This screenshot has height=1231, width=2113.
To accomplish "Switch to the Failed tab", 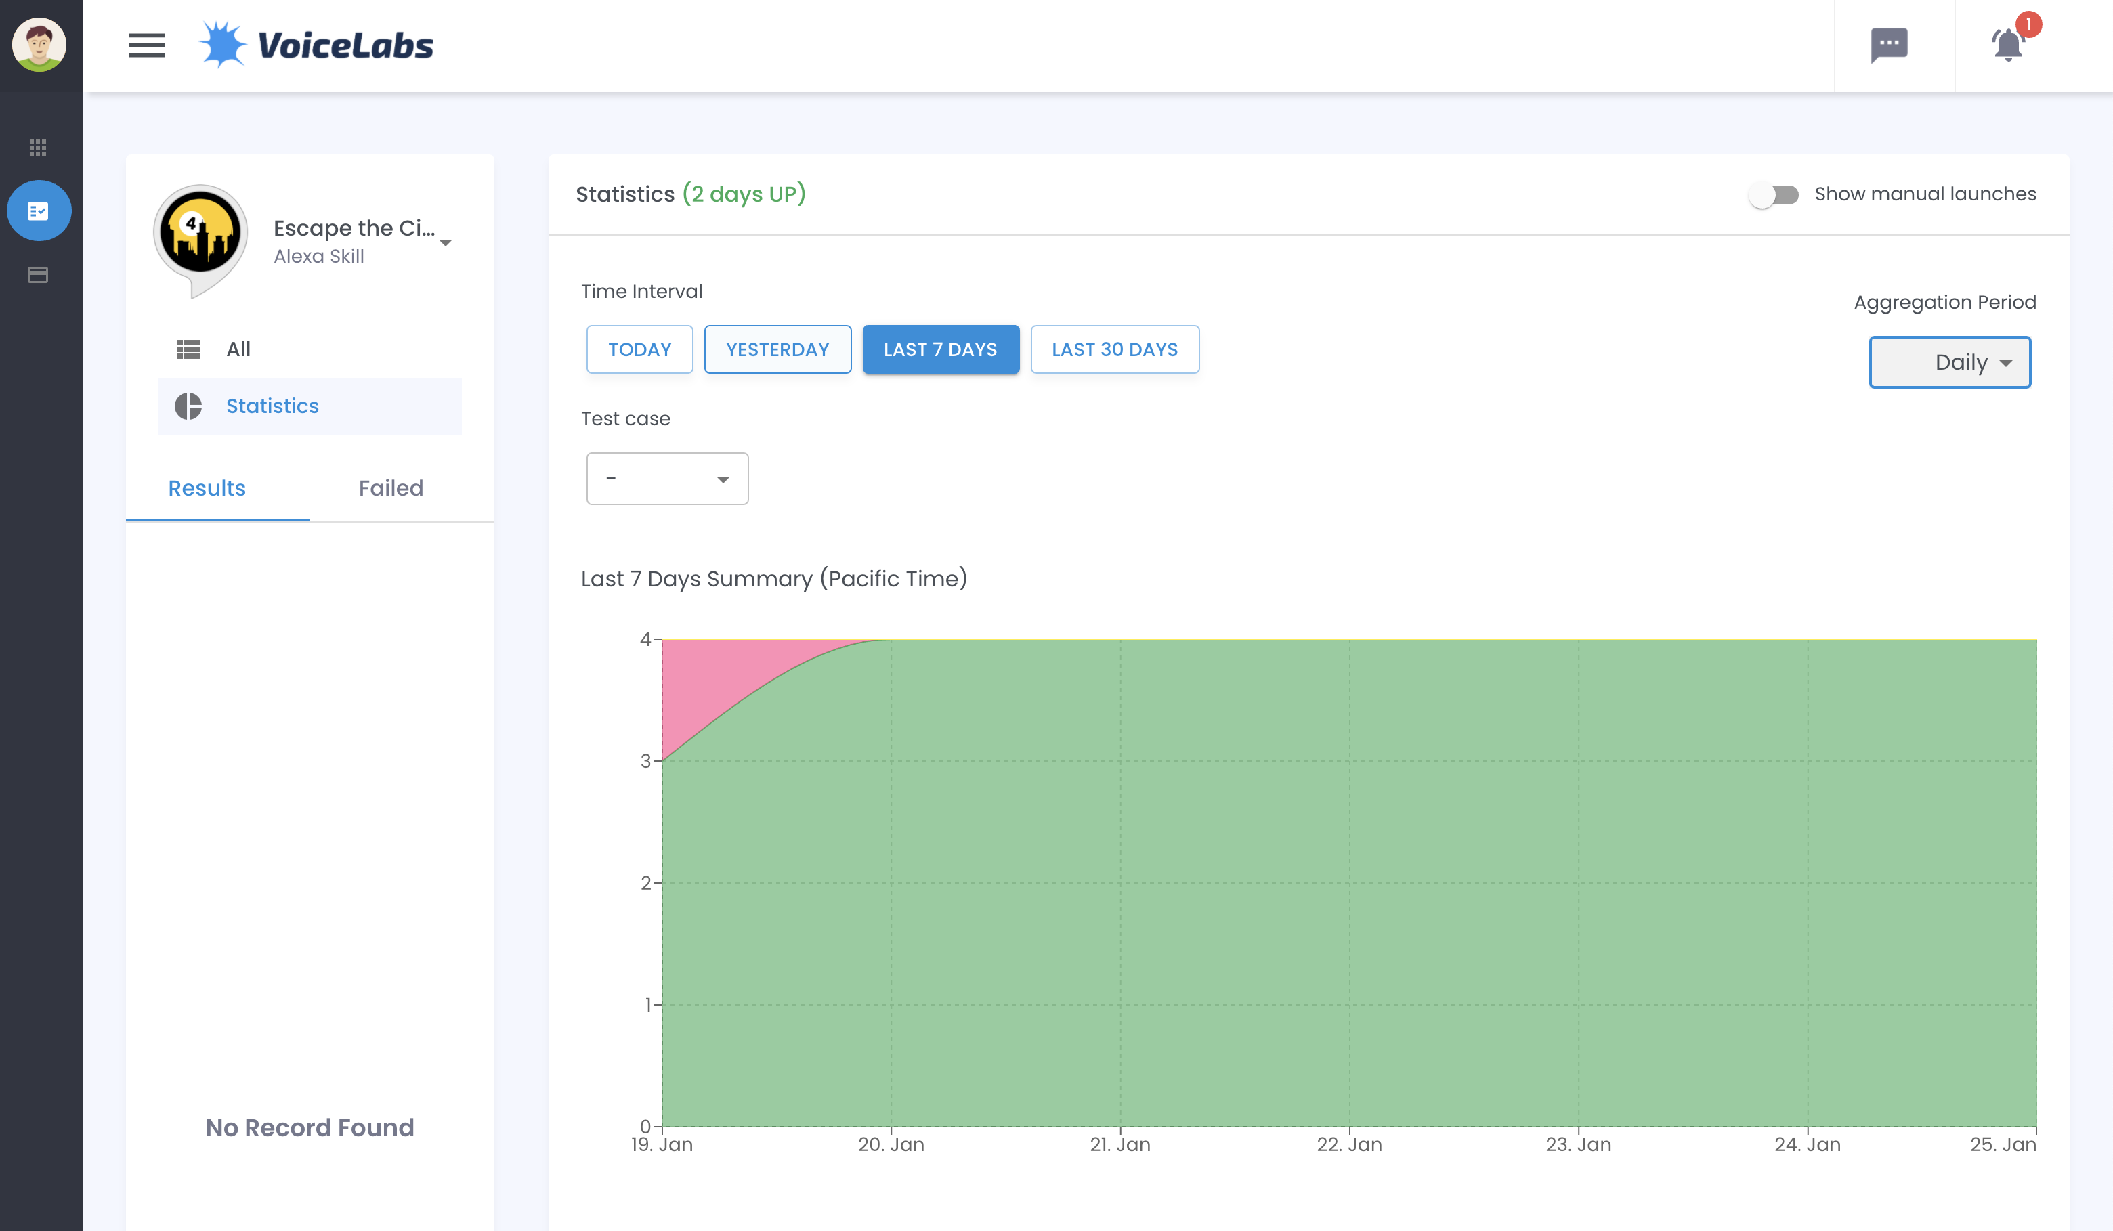I will pos(391,488).
